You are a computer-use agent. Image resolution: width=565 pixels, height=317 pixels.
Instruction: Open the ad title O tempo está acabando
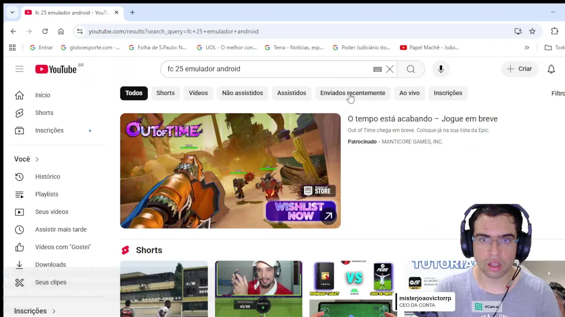tap(422, 119)
